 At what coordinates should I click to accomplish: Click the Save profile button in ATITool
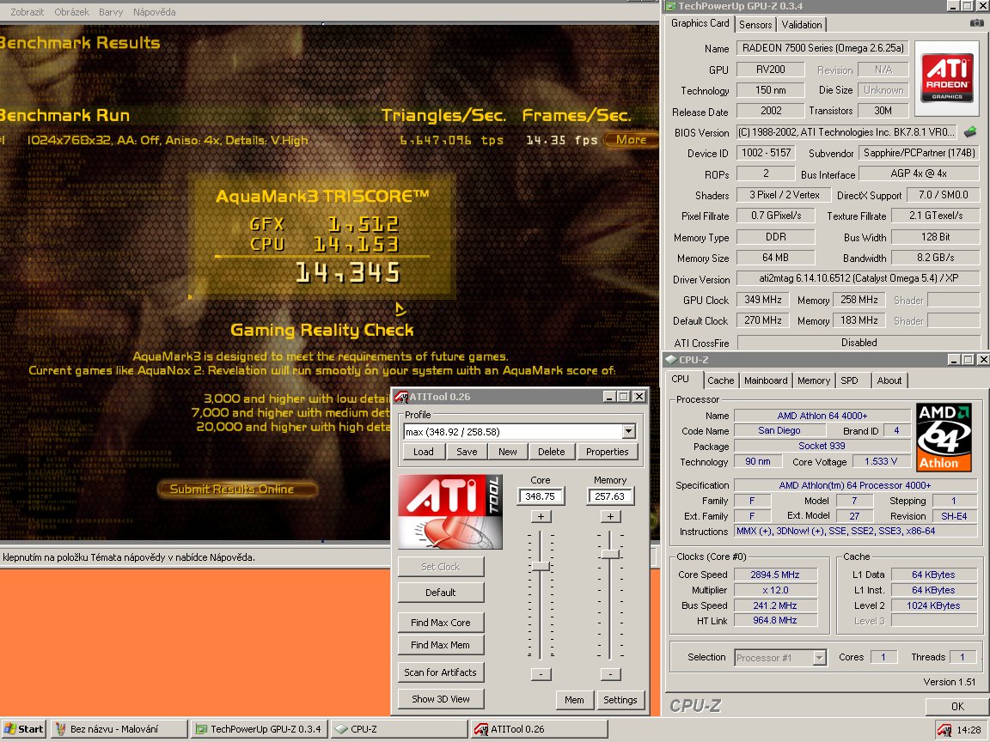[467, 452]
